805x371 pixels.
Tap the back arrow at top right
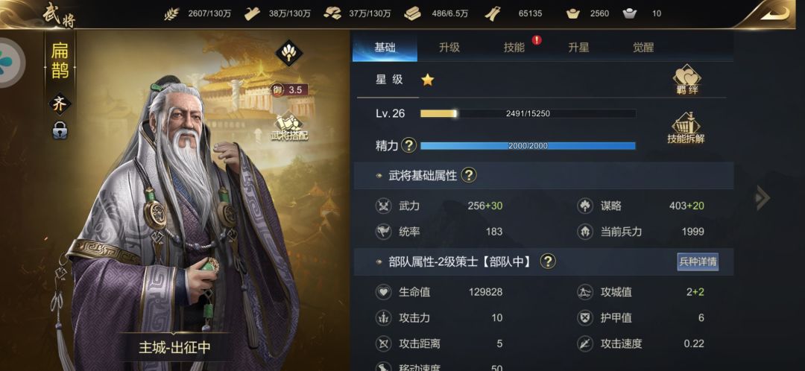coord(774,13)
